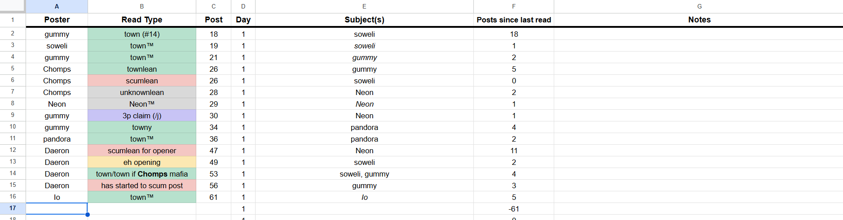Image resolution: width=843 pixels, height=220 pixels.
Task: Select the soweli, gummy subject cell
Action: [364, 174]
